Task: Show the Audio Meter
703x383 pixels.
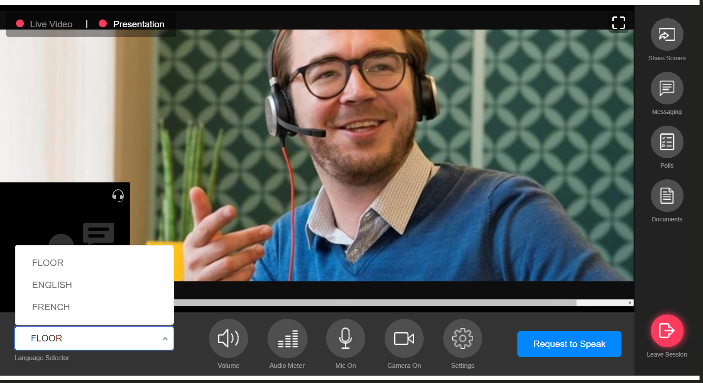Action: coord(287,338)
